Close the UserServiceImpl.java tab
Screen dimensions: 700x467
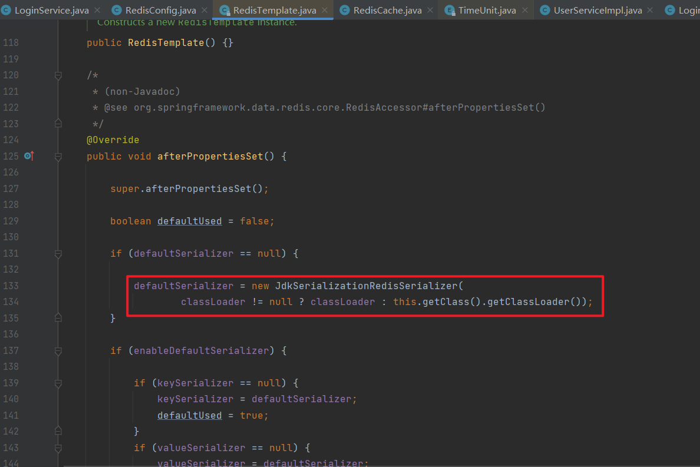coord(650,10)
